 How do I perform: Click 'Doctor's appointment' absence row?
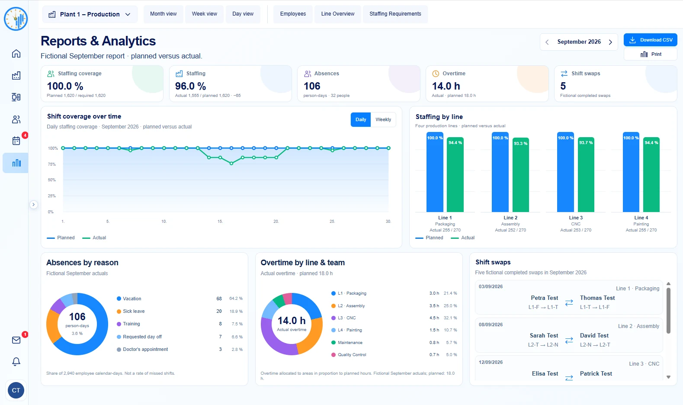coord(180,349)
